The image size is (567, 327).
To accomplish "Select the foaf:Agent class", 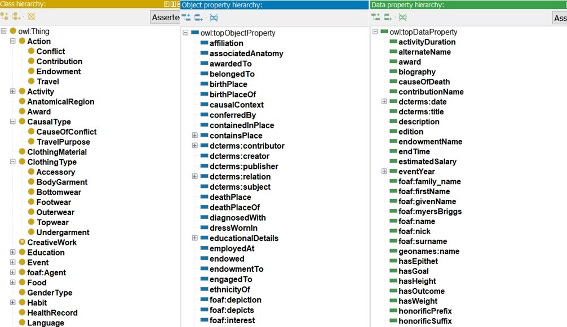I will (x=46, y=272).
